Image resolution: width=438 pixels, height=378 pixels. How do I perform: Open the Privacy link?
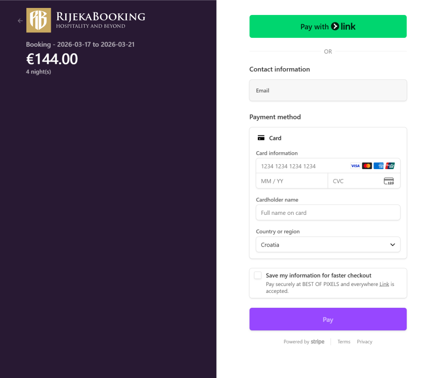[364, 342]
